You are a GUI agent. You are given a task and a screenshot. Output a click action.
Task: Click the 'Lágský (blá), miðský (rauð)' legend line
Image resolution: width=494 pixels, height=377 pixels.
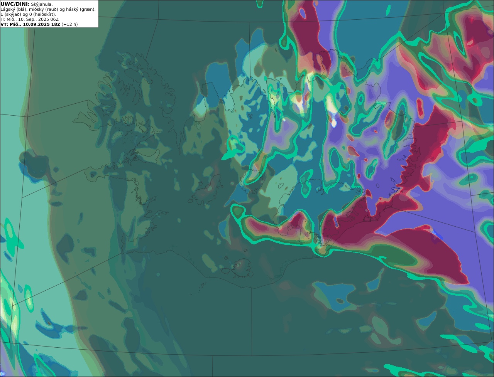point(48,9)
